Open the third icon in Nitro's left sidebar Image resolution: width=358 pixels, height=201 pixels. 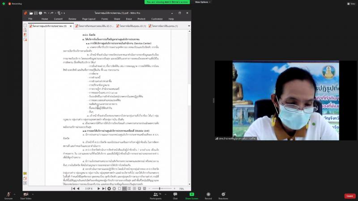[x=25, y=35]
